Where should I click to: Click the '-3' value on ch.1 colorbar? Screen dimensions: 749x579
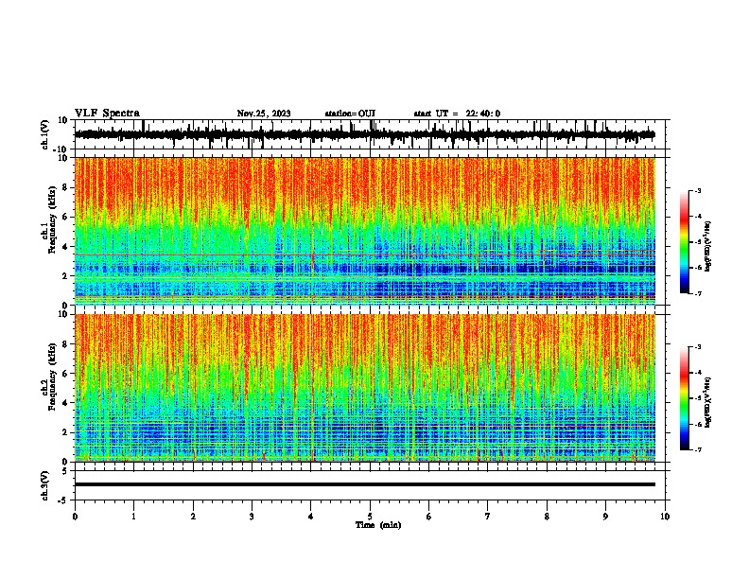(697, 190)
